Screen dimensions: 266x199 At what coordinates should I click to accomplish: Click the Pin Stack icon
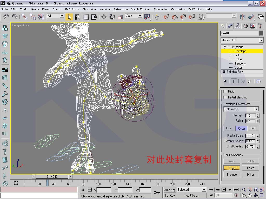224,81
